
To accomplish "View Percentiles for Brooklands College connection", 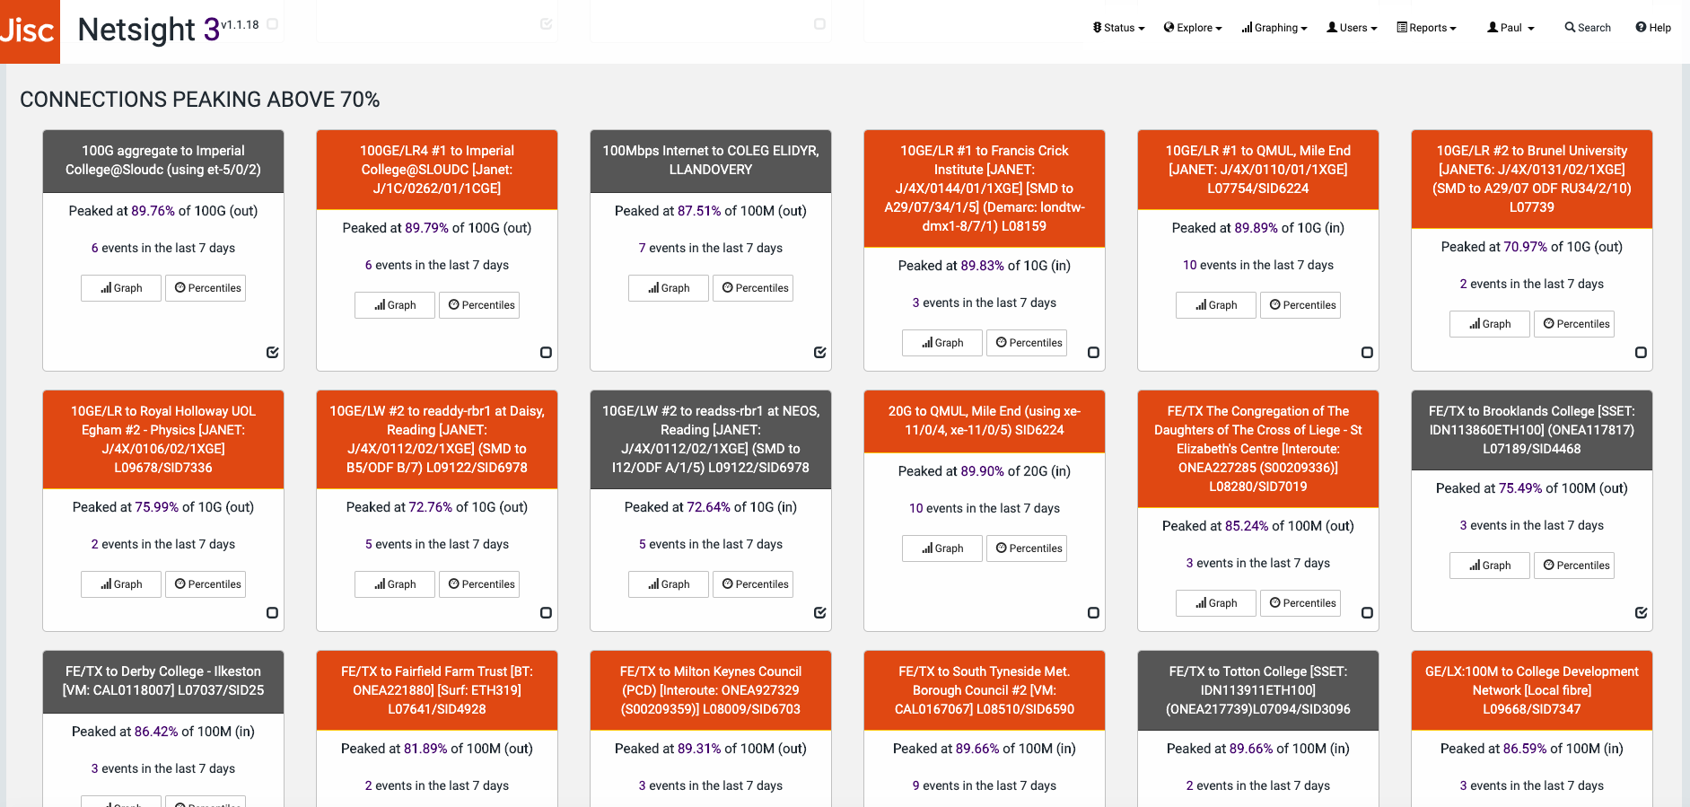I will click(x=1574, y=566).
